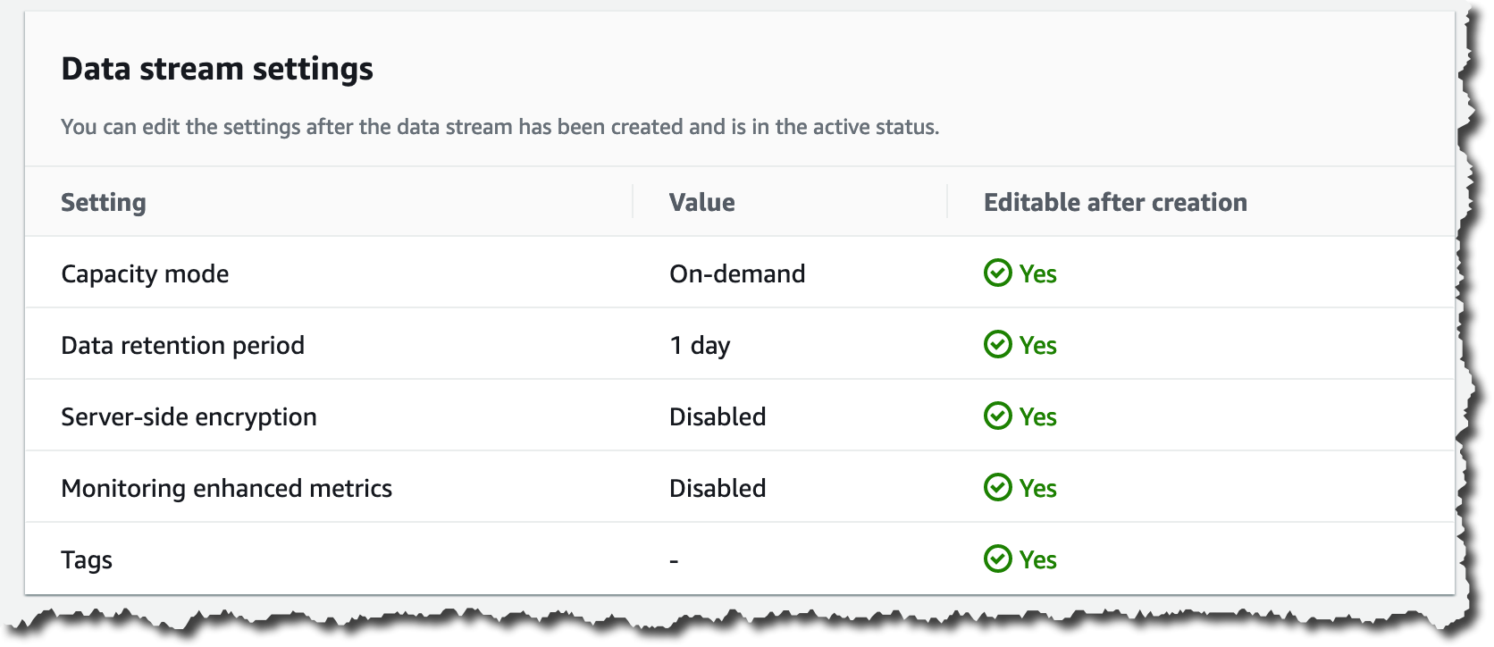Click the checkmark icon for Server-side encryption

coord(997,416)
